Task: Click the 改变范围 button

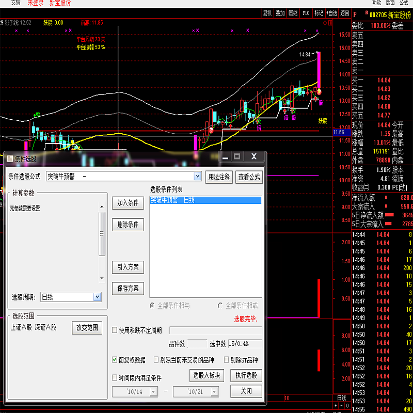Action: 87,327
